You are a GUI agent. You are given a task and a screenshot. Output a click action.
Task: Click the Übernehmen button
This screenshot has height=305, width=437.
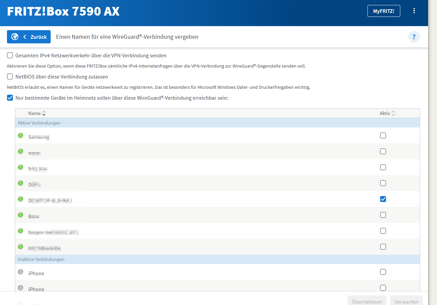coord(367,301)
